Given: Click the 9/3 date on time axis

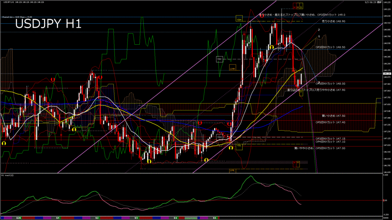Looking at the screenshot, I should click(x=136, y=218).
